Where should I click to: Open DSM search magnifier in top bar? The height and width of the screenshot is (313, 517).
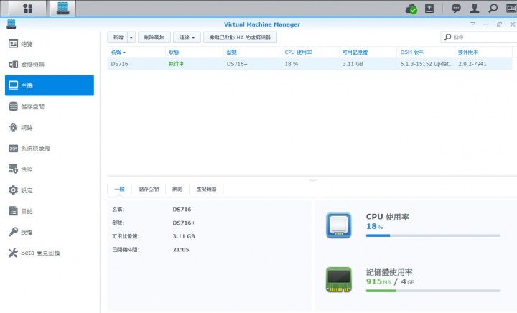pos(493,8)
